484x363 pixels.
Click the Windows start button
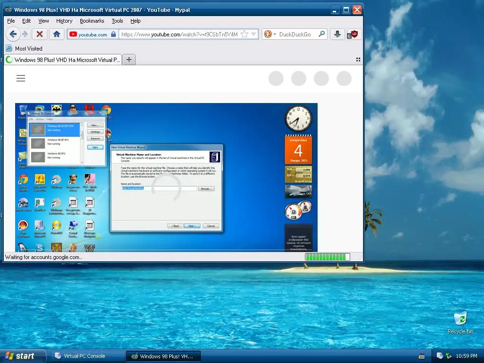tap(23, 356)
